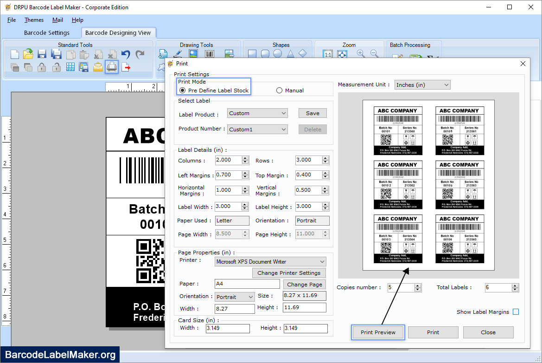Click the Change Printer Settings button
This screenshot has height=363, width=542.
pyautogui.click(x=288, y=272)
